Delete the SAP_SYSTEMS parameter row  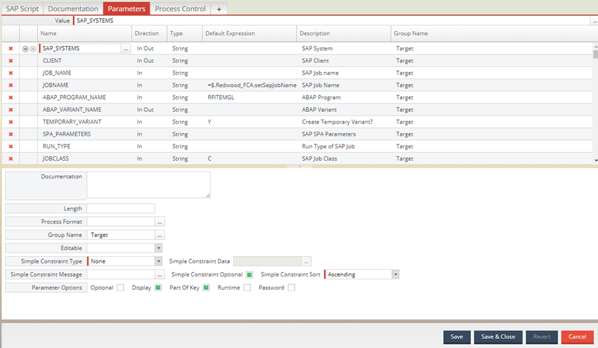pos(11,48)
